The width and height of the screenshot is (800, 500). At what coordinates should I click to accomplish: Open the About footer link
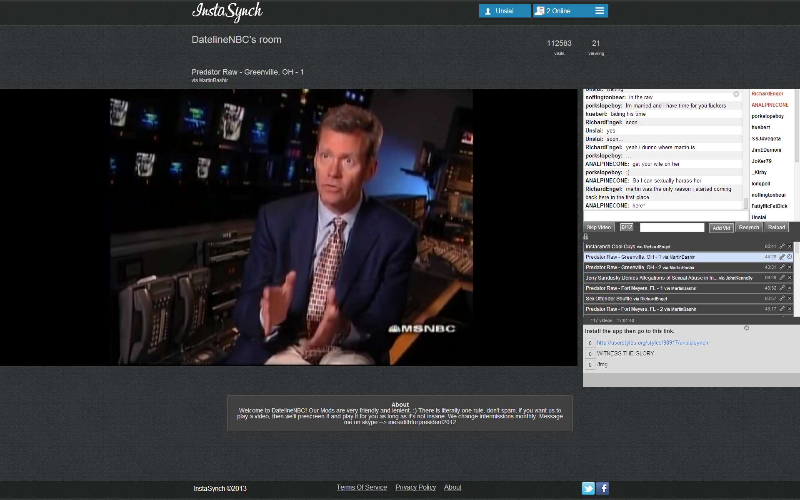452,487
